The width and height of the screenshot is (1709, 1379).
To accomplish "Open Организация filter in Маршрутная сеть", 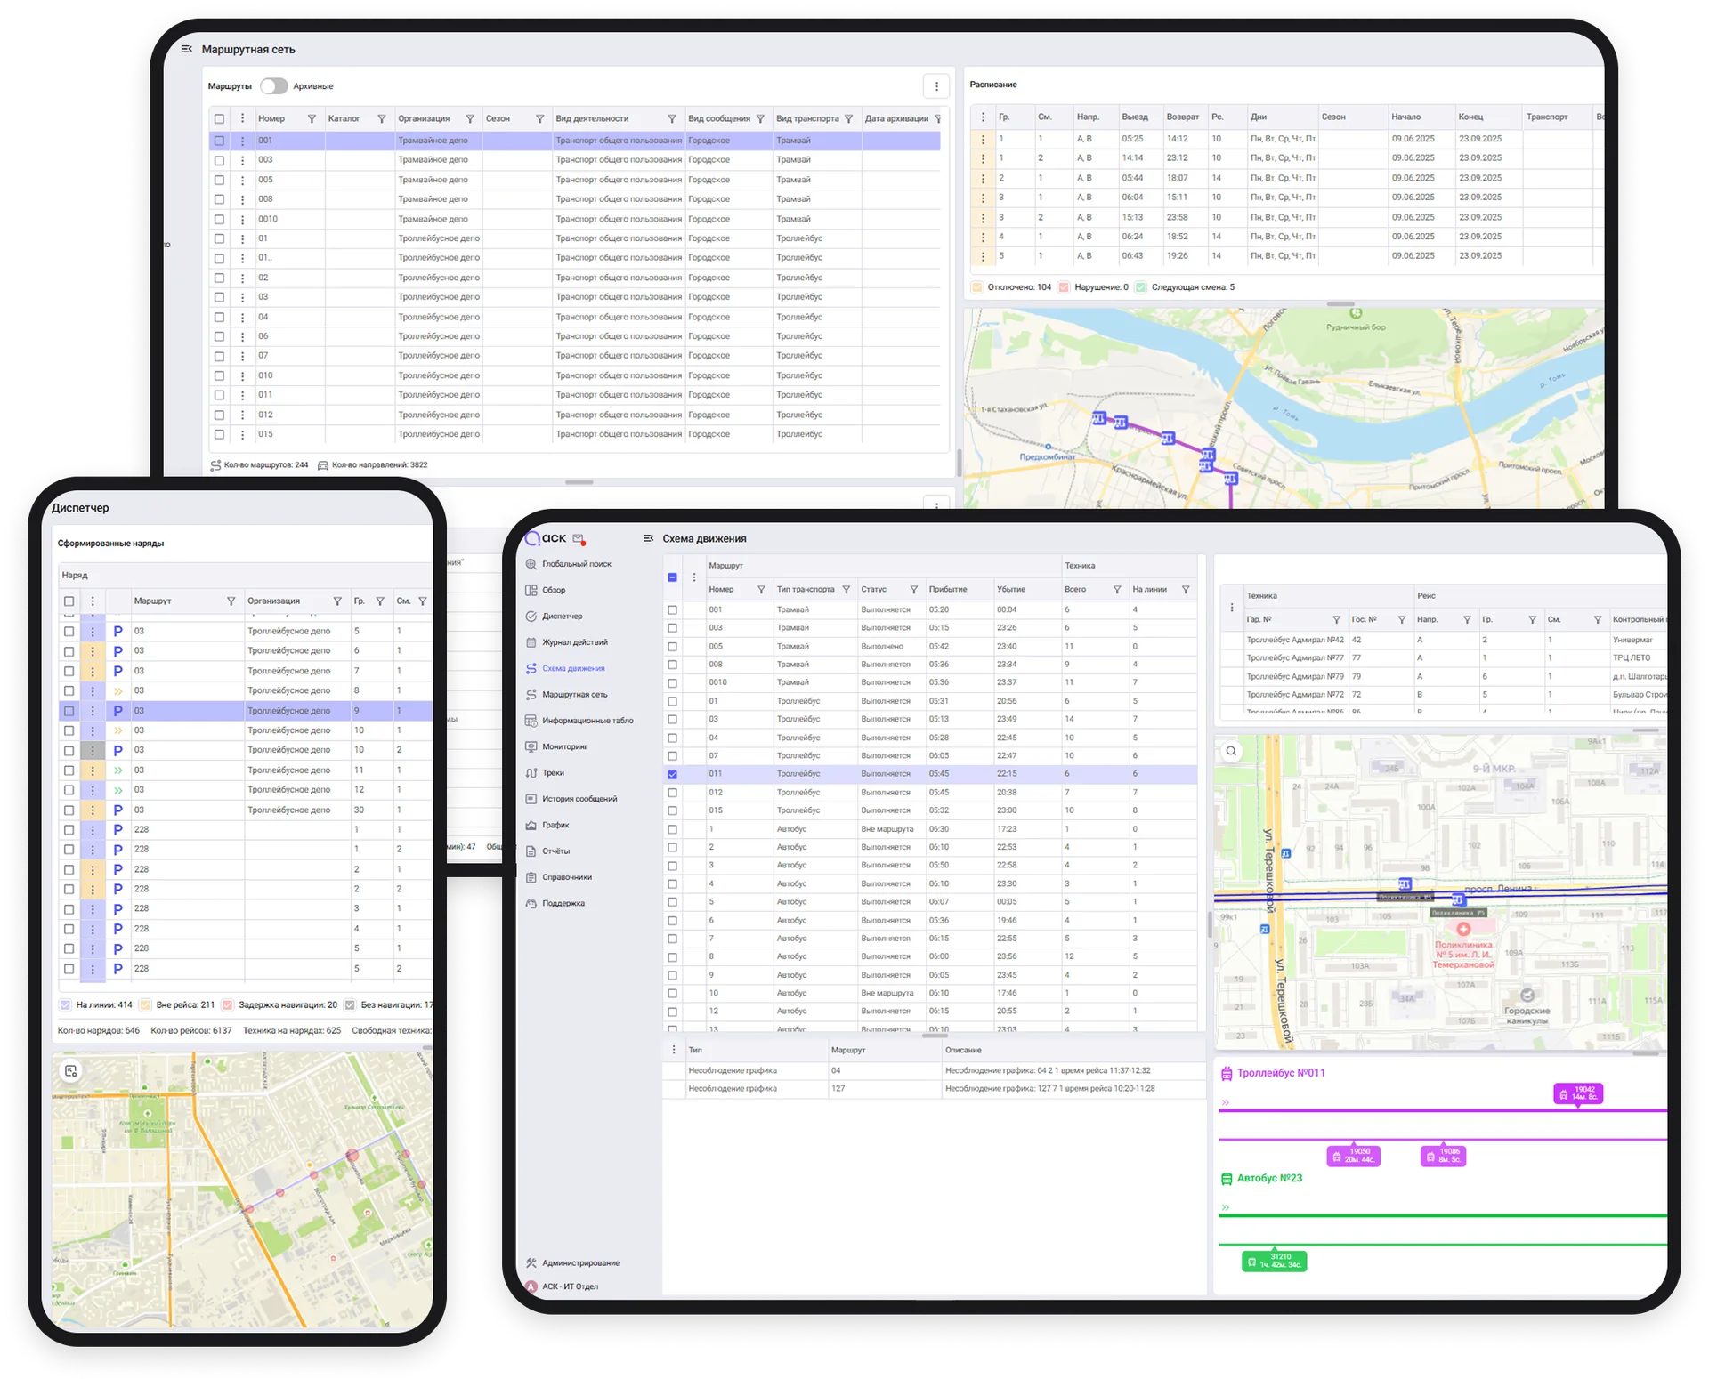I will 470,119.
